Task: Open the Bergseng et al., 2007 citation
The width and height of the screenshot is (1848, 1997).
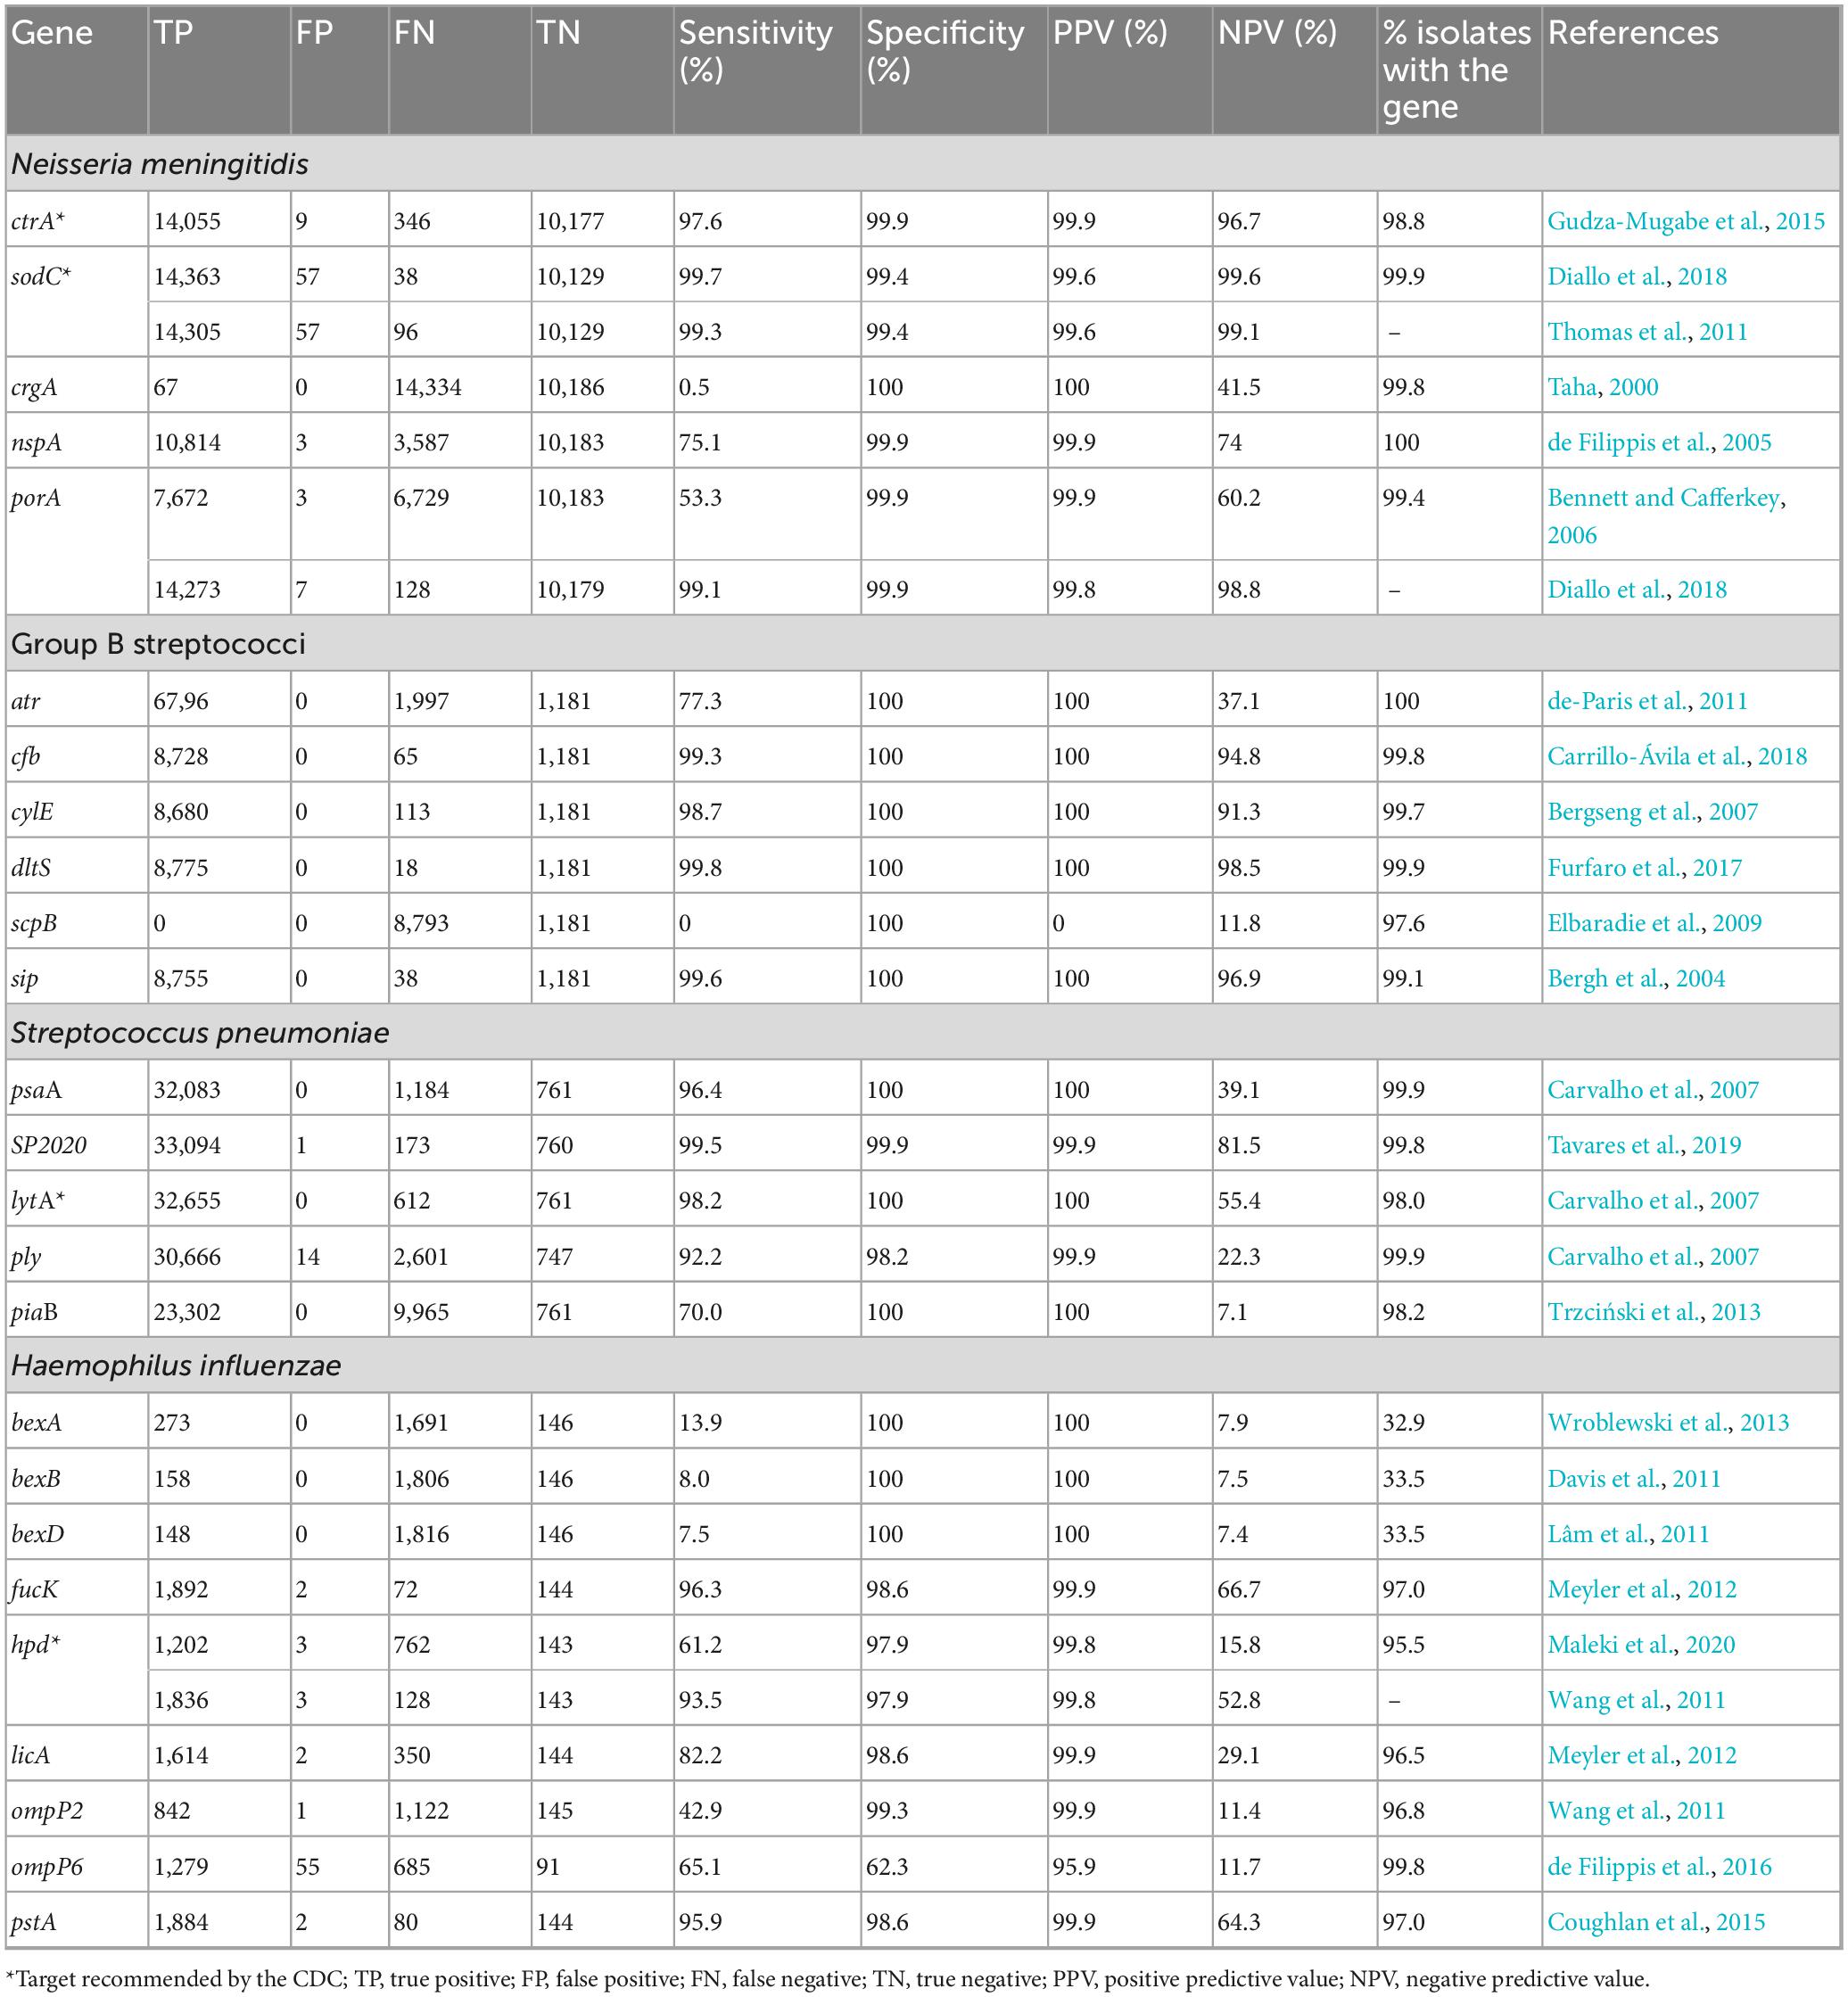Action: click(x=1652, y=812)
